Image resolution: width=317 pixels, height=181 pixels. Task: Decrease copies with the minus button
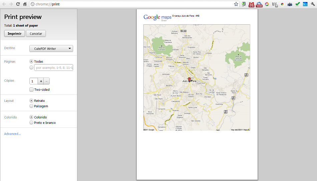[x=47, y=81]
